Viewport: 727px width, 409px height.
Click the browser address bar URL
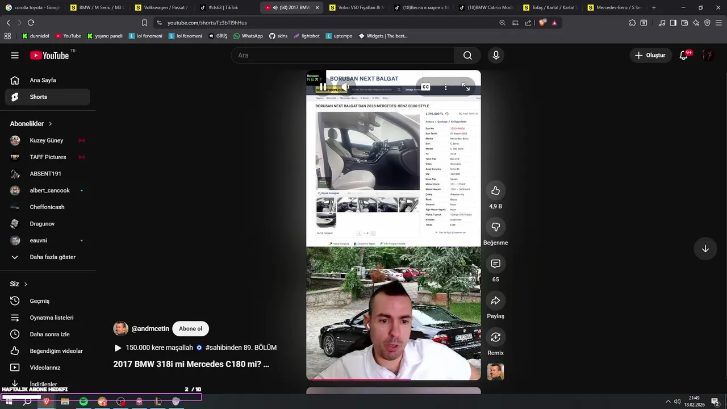point(207,23)
